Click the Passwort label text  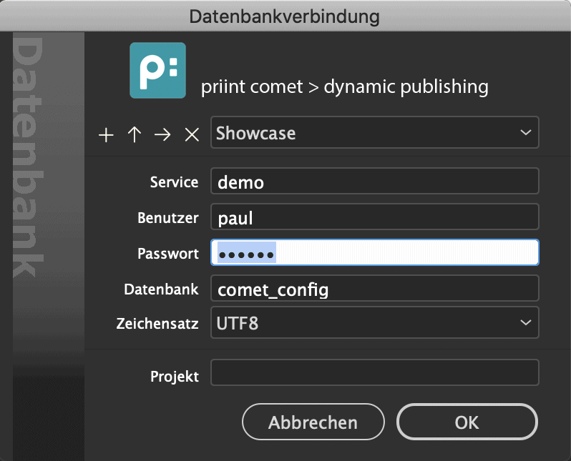pos(168,254)
